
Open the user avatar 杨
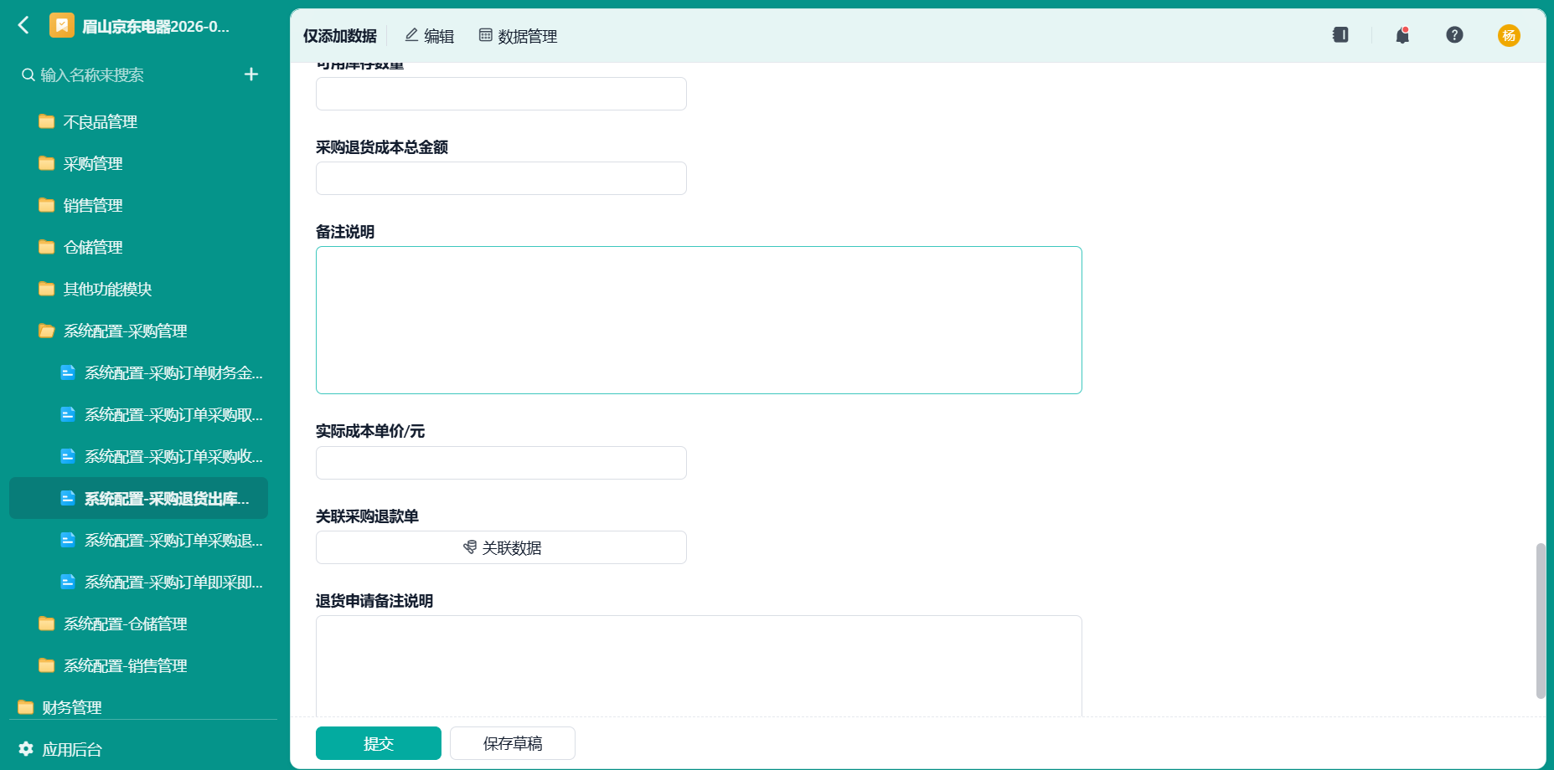(x=1509, y=35)
